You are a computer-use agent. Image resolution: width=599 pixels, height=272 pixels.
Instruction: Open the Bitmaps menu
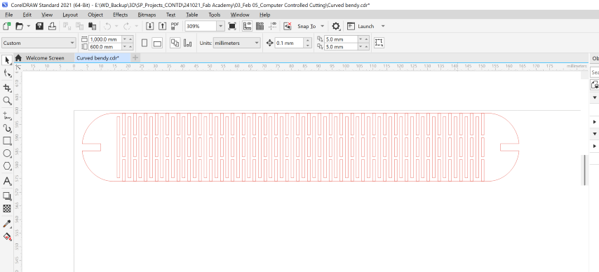click(x=147, y=15)
